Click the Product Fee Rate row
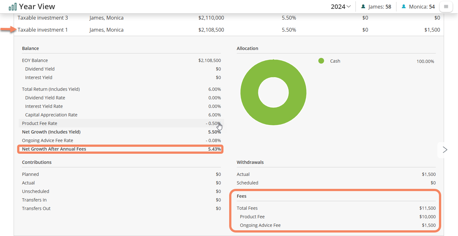 pyautogui.click(x=121, y=123)
